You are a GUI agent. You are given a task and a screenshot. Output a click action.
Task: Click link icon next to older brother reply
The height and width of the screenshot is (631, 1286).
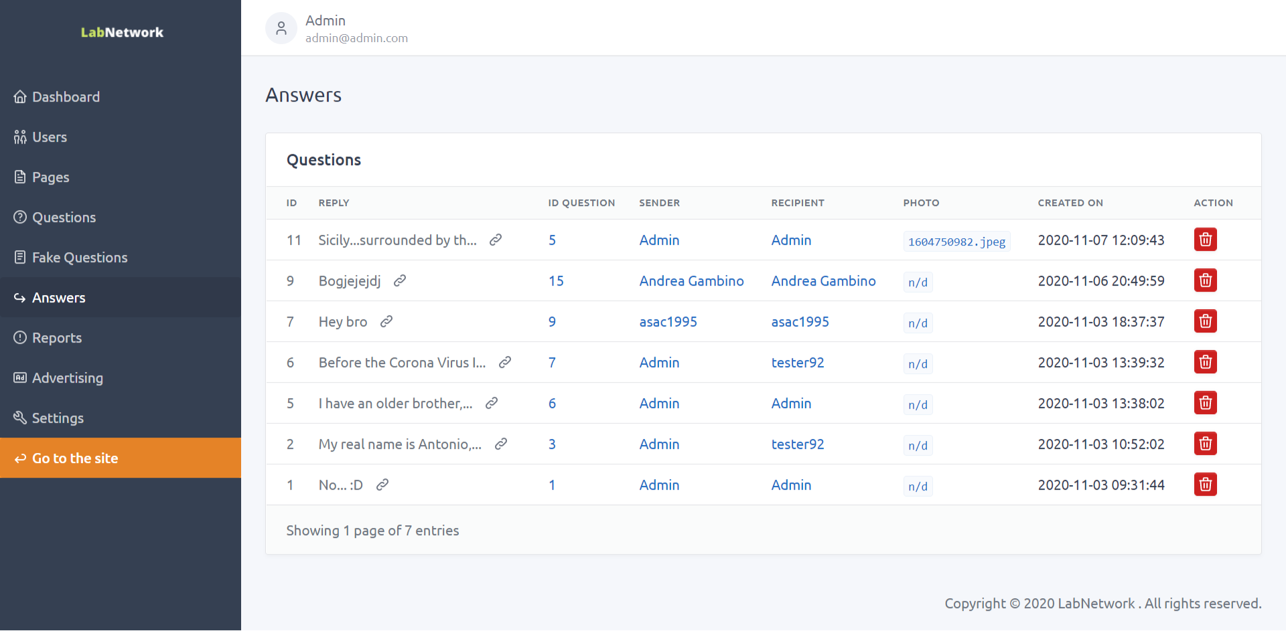point(492,403)
